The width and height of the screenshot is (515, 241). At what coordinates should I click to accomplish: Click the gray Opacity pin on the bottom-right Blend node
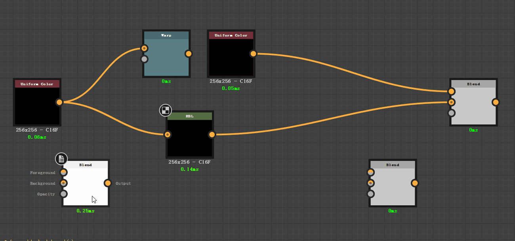coord(370,194)
